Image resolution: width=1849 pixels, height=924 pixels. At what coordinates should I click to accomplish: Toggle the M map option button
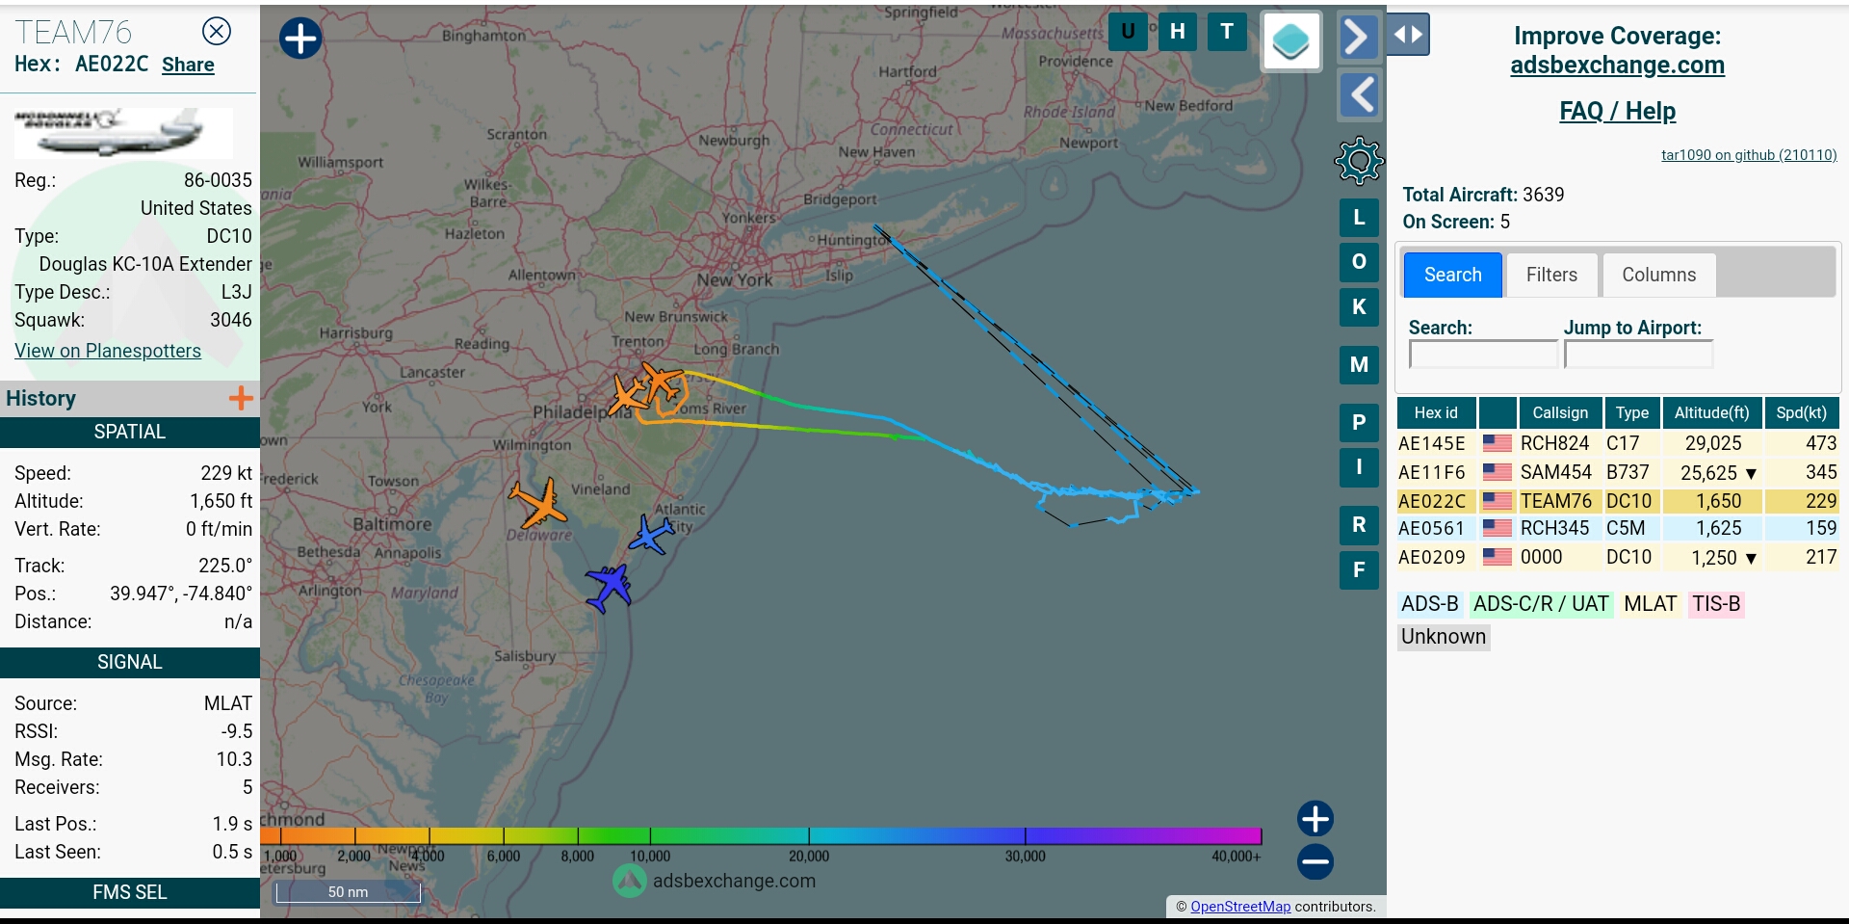coord(1359,364)
